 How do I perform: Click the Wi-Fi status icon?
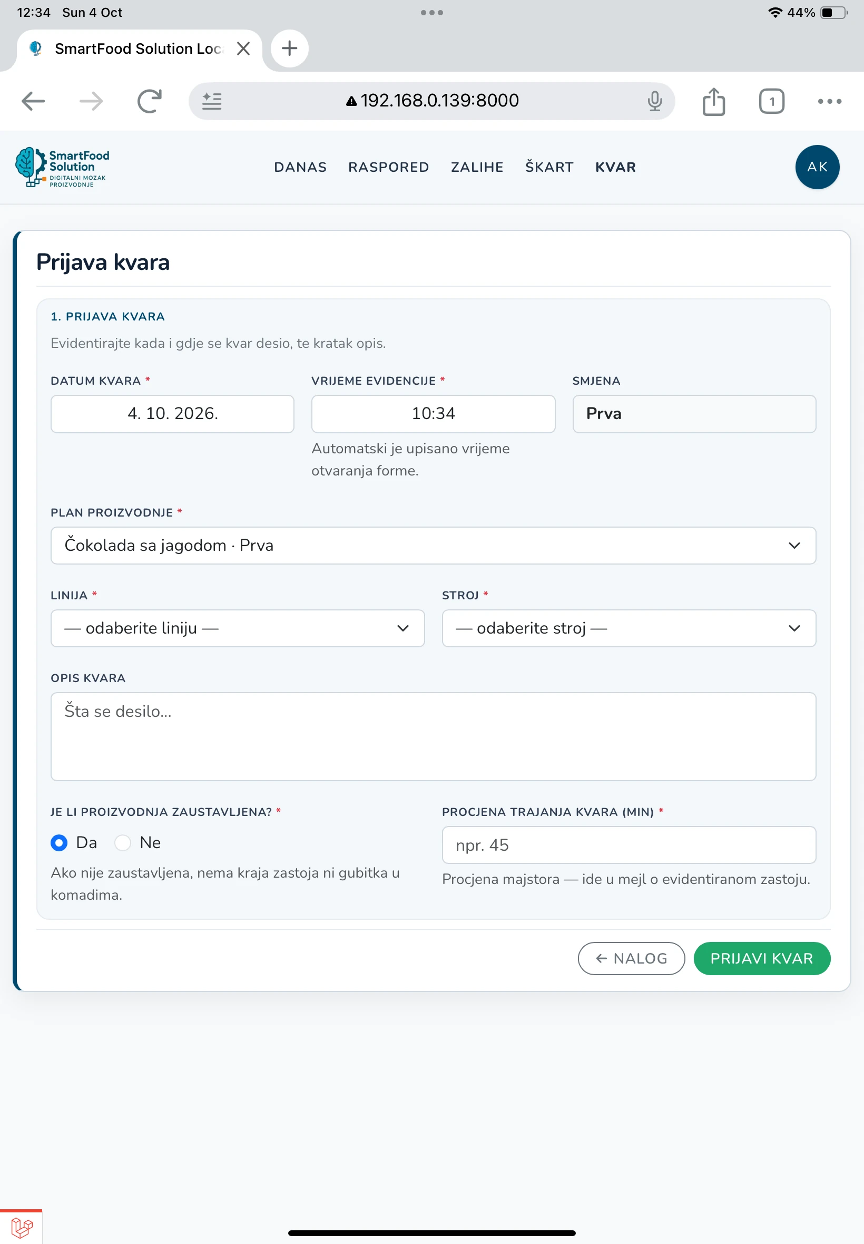[775, 13]
